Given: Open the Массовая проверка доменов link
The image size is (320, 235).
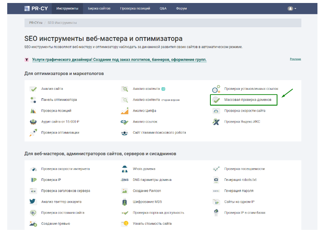Looking at the screenshot, I should (x=250, y=100).
